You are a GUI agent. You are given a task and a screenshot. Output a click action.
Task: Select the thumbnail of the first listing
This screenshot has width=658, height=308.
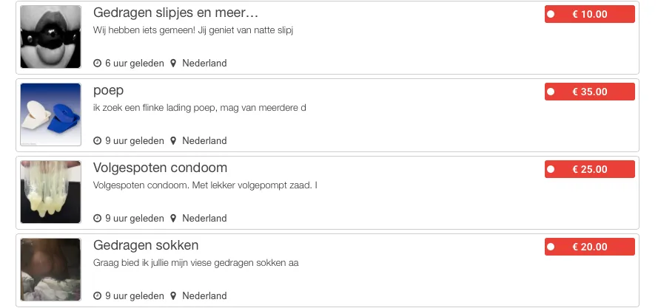coord(50,37)
